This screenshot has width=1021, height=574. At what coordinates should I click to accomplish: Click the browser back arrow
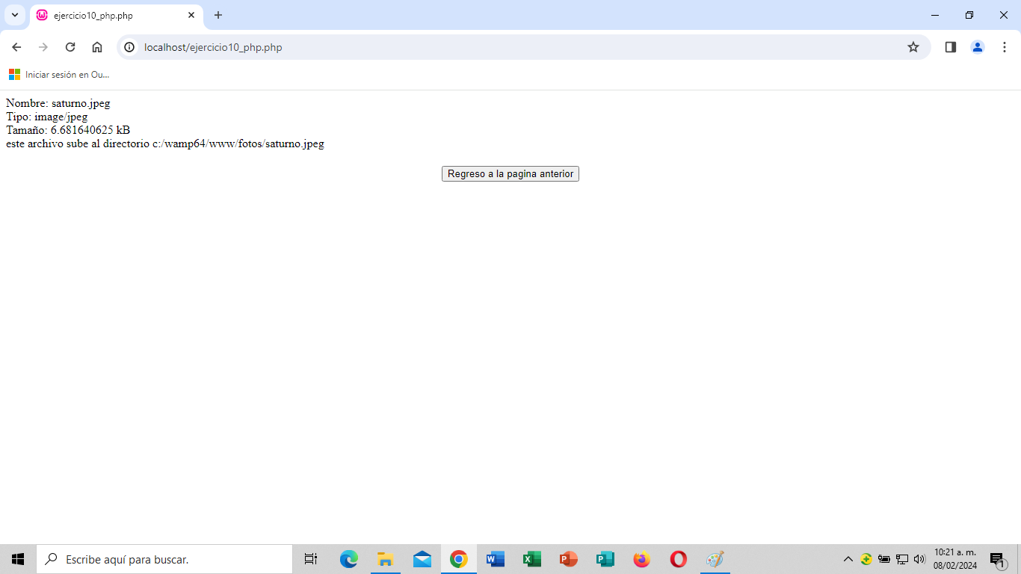click(16, 47)
